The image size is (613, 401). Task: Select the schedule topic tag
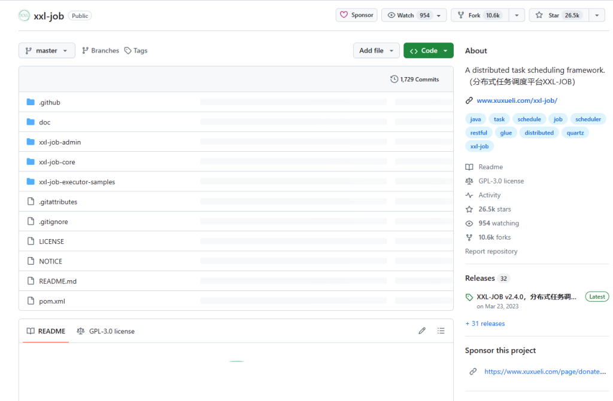pos(529,119)
